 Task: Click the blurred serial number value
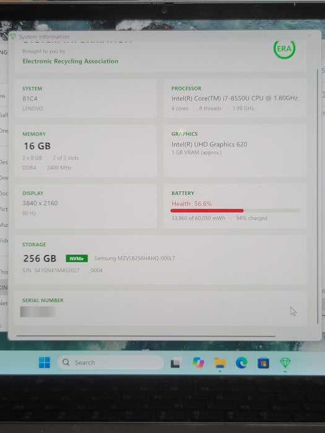coord(38,312)
